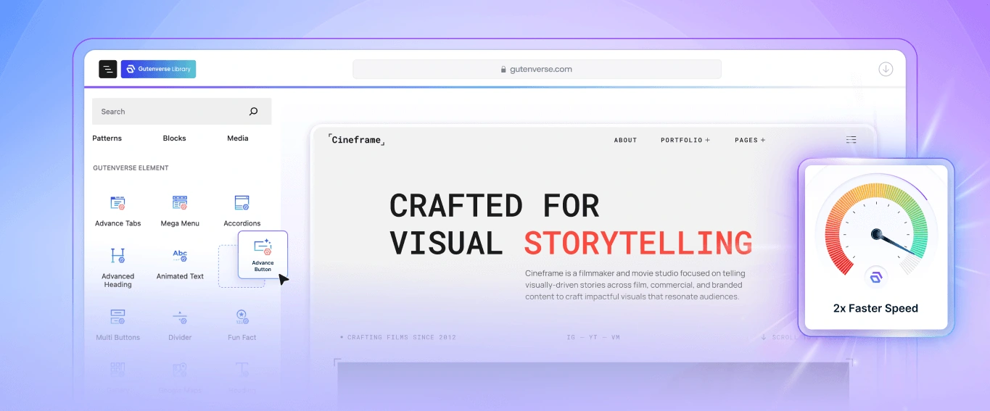
Task: Open the Media tab
Action: [x=237, y=138]
